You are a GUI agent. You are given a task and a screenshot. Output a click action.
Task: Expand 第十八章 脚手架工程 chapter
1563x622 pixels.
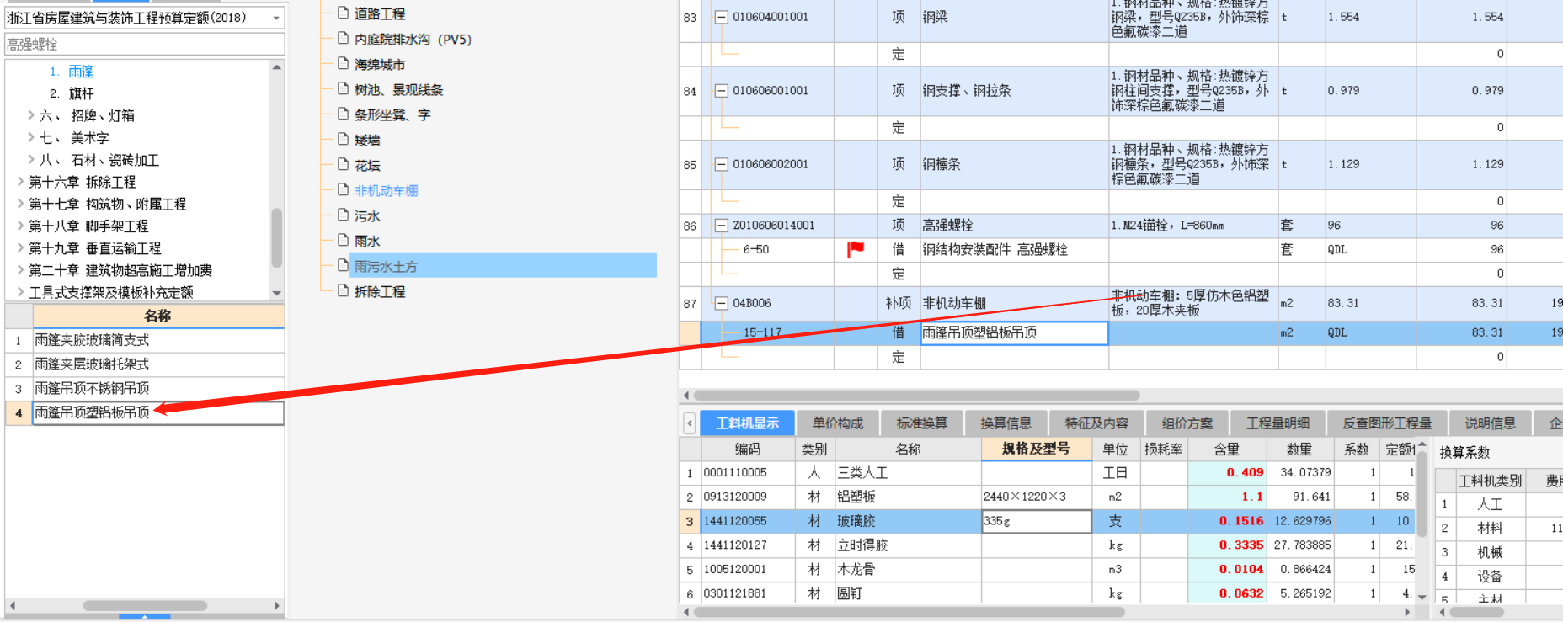pyautogui.click(x=20, y=226)
